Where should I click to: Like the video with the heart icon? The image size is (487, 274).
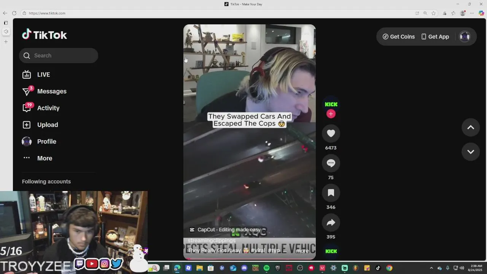pos(331,133)
